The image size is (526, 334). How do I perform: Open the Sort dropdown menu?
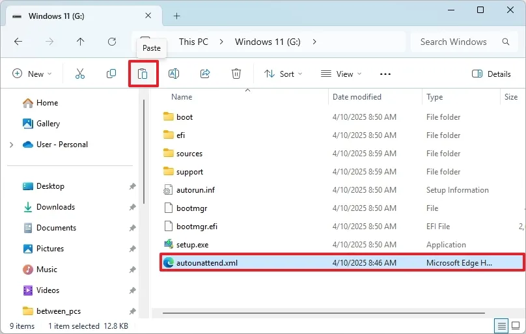coord(283,74)
